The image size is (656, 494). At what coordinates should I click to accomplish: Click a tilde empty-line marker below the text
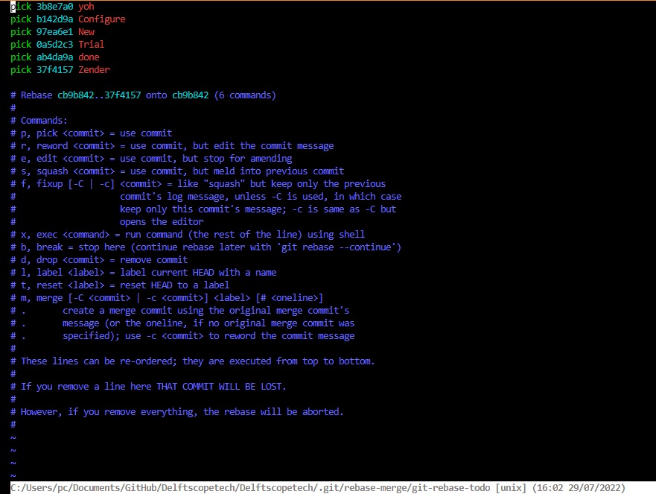point(12,450)
